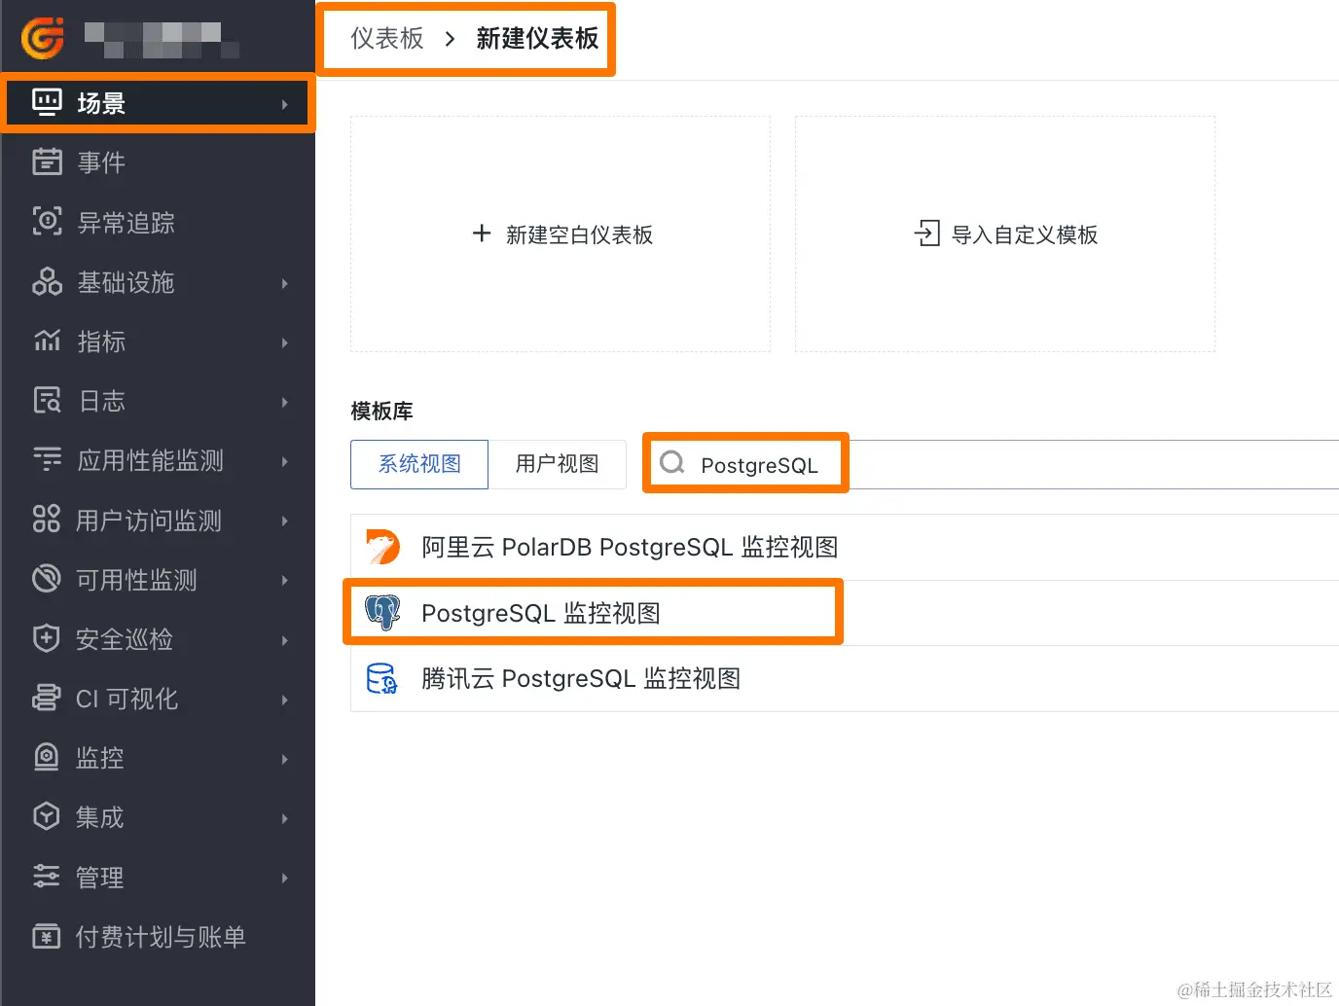Click the 指标 chart icon

[x=47, y=341]
